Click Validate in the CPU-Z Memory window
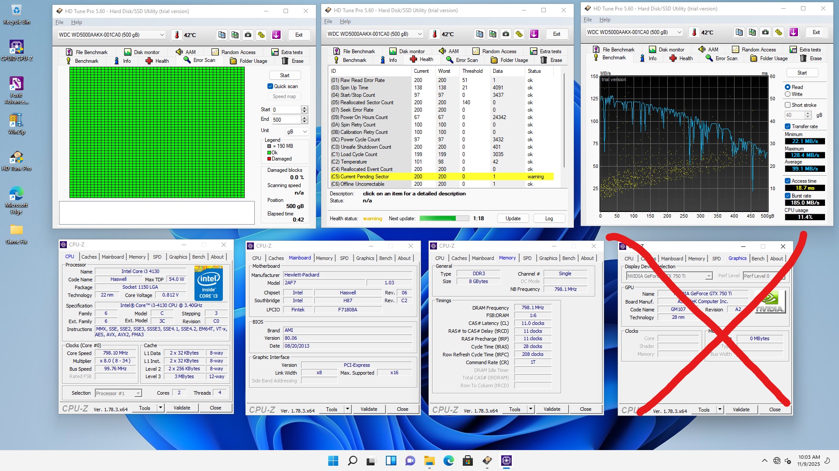 point(551,409)
